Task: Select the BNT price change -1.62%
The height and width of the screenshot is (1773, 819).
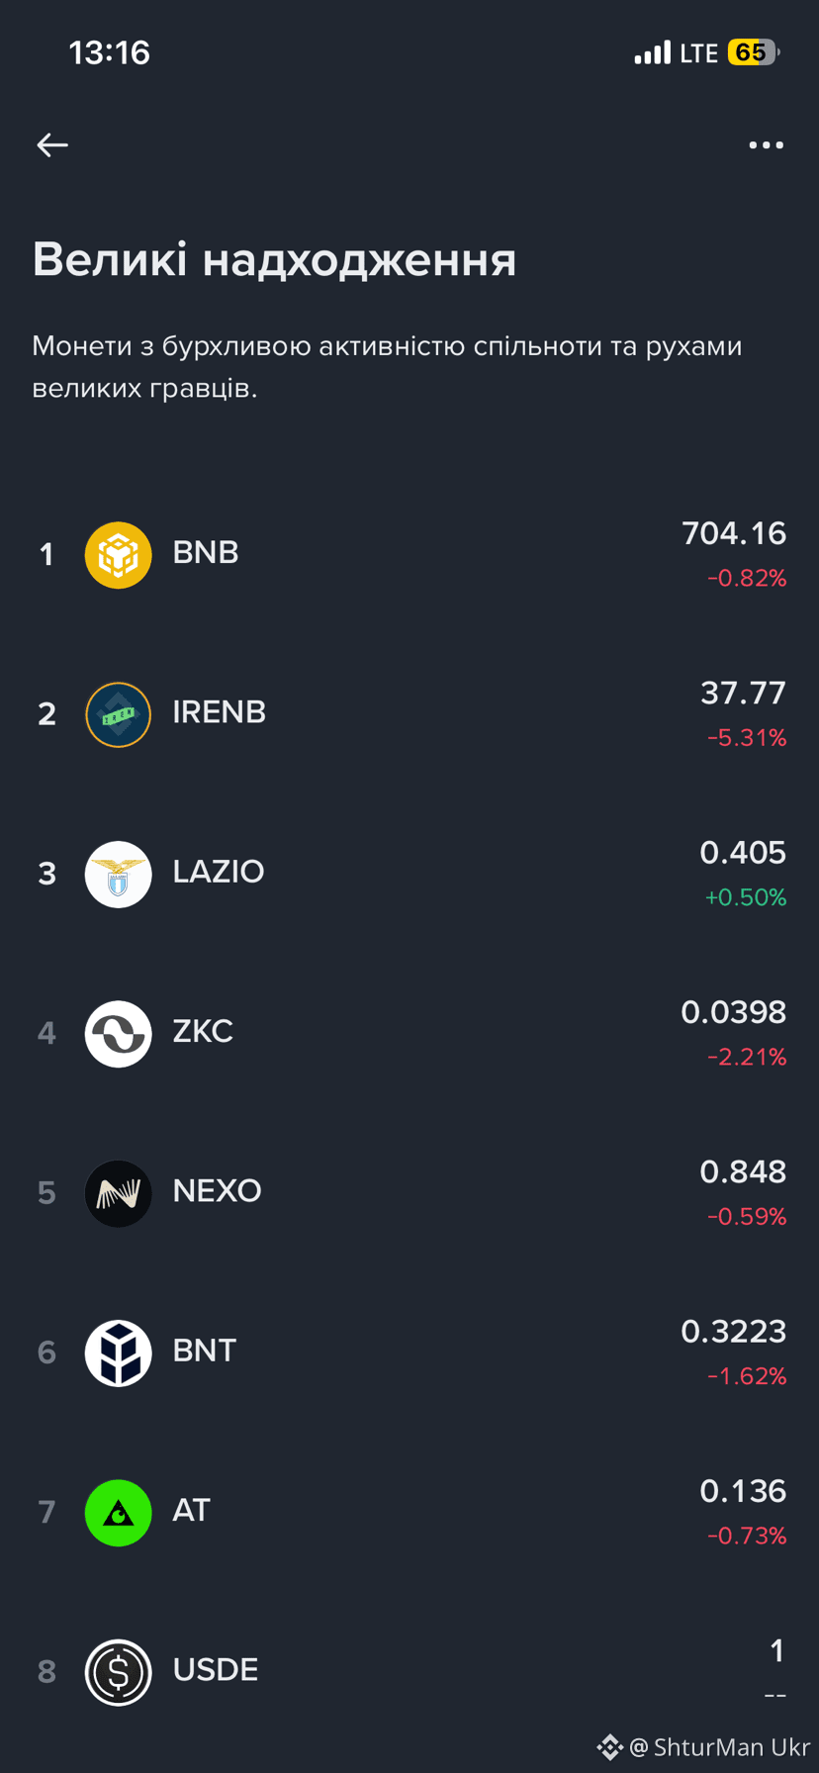Action: [x=747, y=1376]
